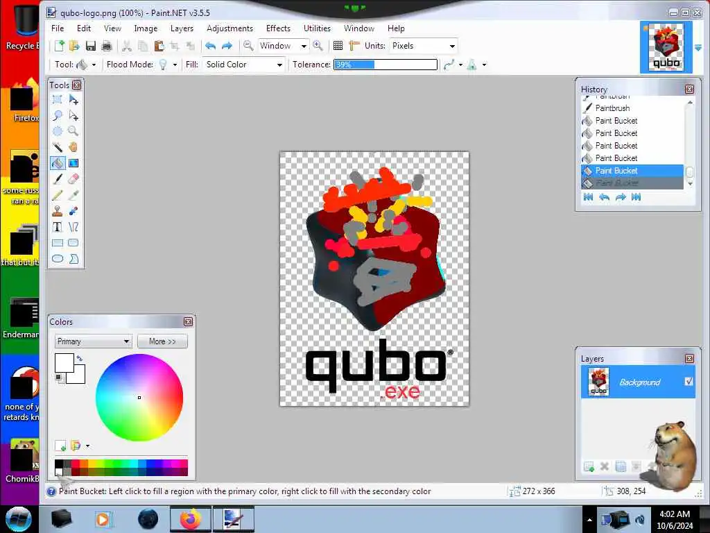Zoom in with magnifier plus icon
The width and height of the screenshot is (710, 533).
pyautogui.click(x=318, y=46)
